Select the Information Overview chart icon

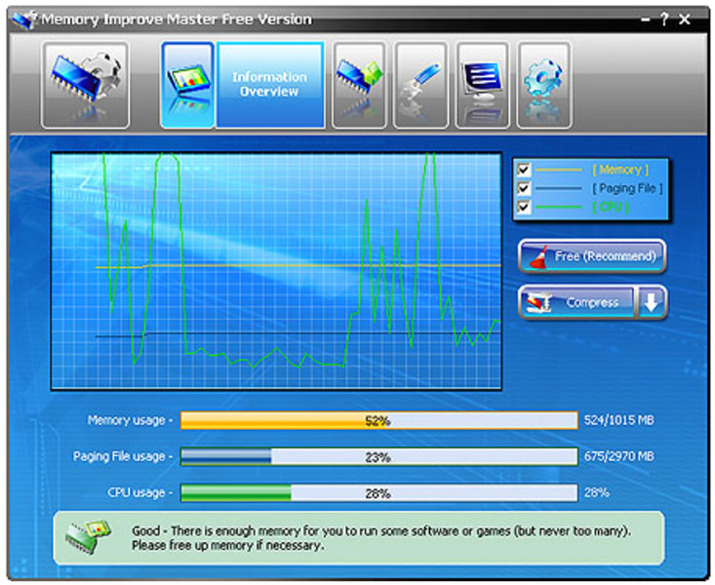[x=187, y=85]
